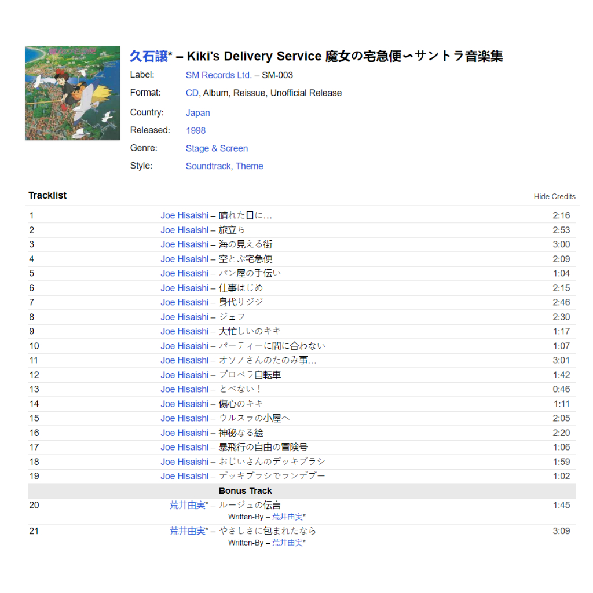Image resolution: width=593 pixels, height=593 pixels.
Task: Open Joe Hisaishi link on track 16
Action: [x=185, y=433]
